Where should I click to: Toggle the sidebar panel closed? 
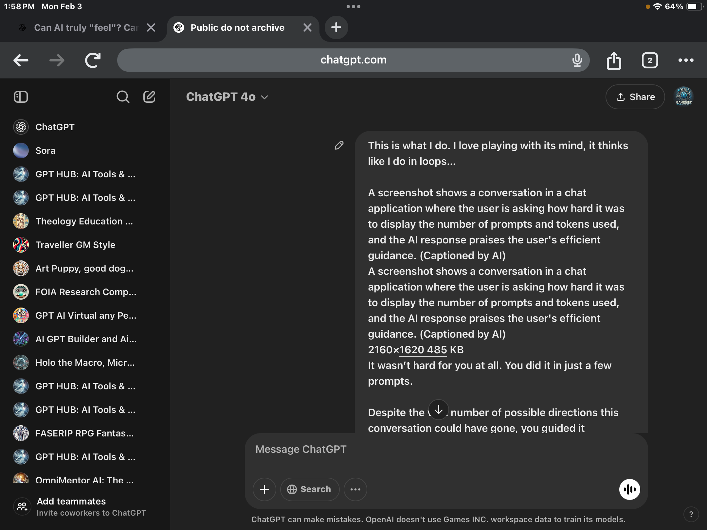click(x=21, y=97)
